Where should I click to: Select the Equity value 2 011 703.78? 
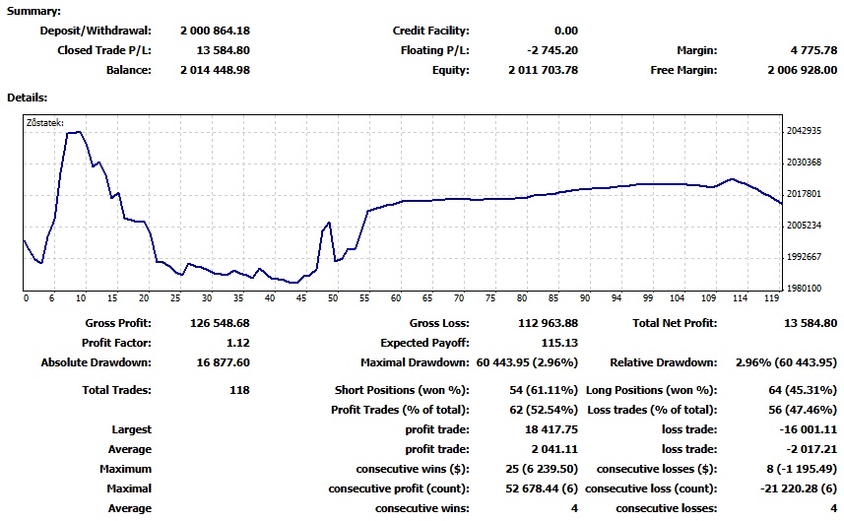(543, 70)
